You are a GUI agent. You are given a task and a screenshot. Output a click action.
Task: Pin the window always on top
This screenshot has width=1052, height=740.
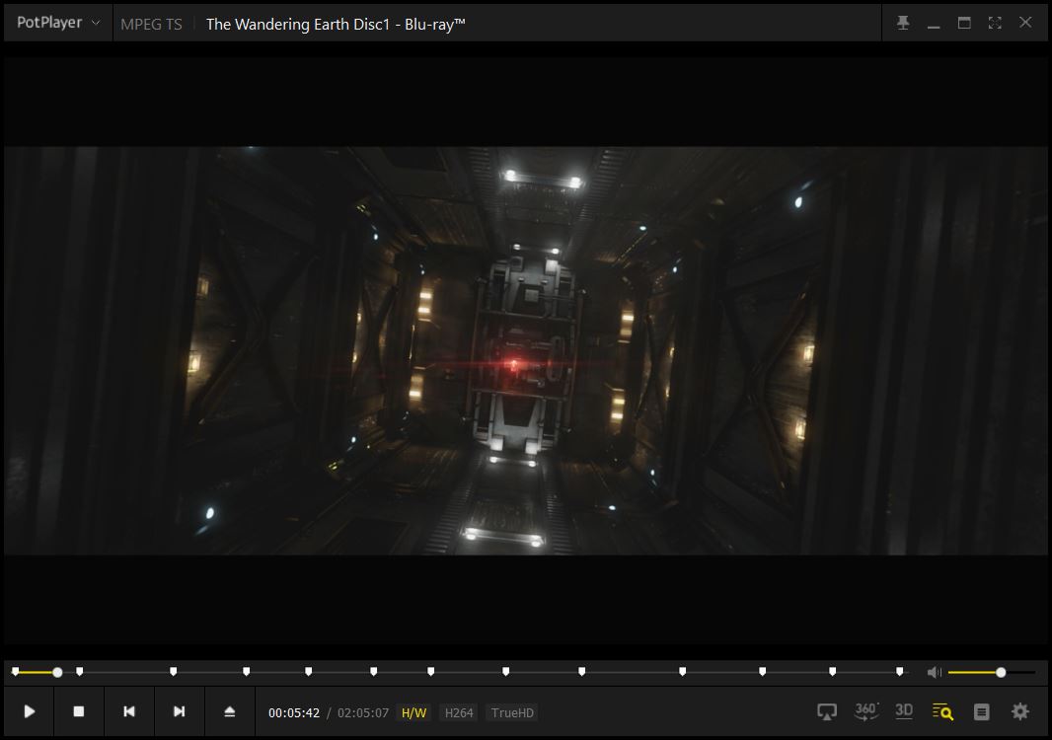[x=903, y=23]
